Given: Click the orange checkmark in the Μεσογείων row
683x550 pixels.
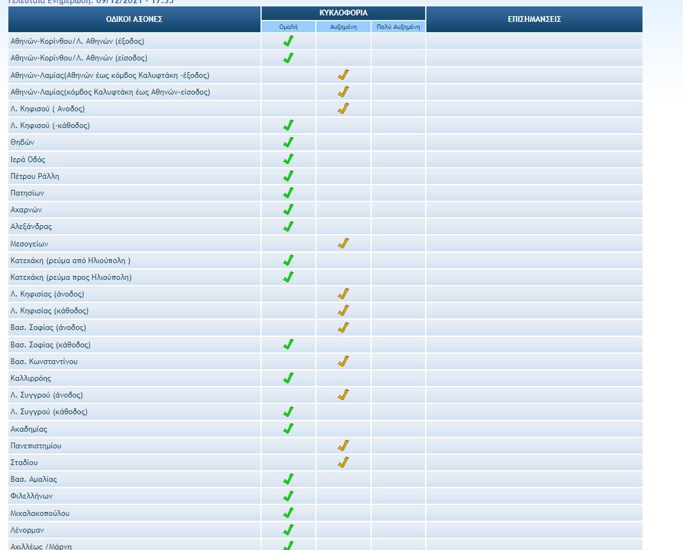Looking at the screenshot, I should click(x=343, y=243).
